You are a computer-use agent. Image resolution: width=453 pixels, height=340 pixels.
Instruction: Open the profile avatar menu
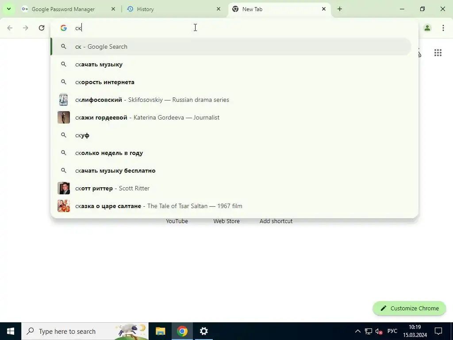(427, 28)
